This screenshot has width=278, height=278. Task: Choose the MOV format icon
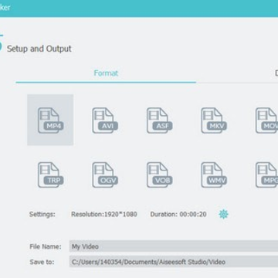click(266, 120)
